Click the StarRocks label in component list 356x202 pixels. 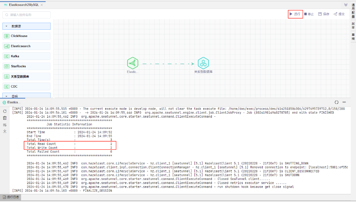point(18,66)
